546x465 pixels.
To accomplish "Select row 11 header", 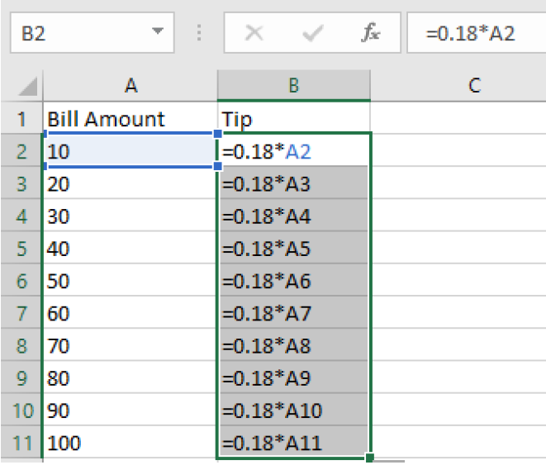I will (x=21, y=442).
